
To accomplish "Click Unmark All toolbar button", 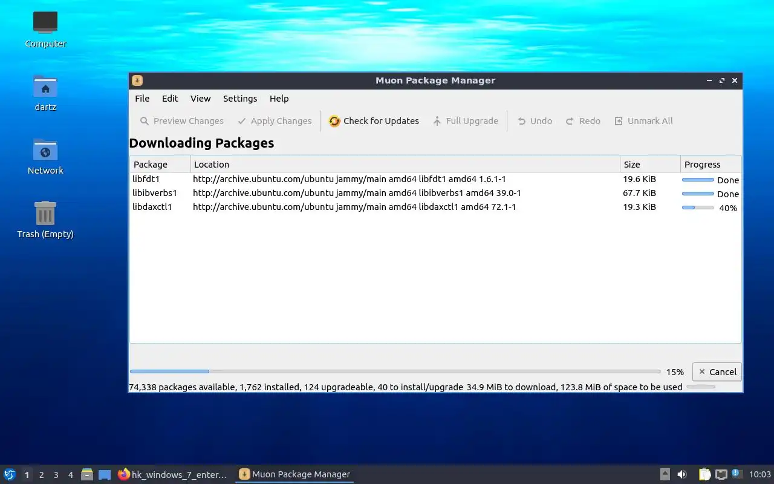I will click(x=643, y=121).
